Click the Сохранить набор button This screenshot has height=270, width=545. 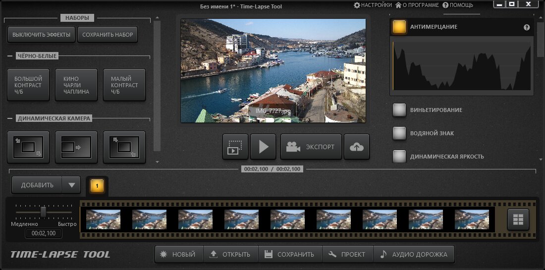coord(107,35)
